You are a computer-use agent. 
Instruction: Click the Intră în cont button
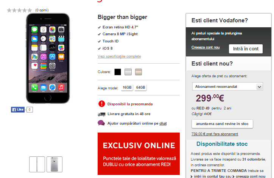pos(246,49)
